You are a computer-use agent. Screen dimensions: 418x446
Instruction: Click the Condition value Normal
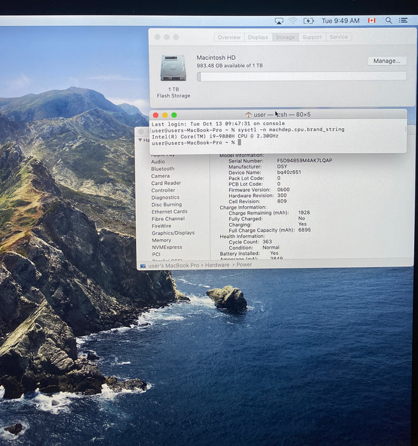point(271,247)
